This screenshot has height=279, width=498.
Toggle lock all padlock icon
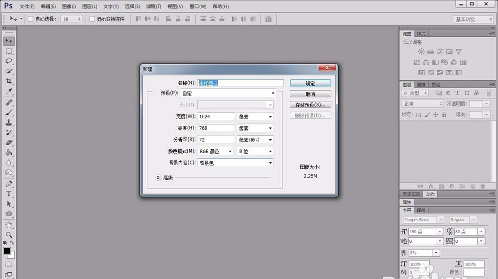444,115
